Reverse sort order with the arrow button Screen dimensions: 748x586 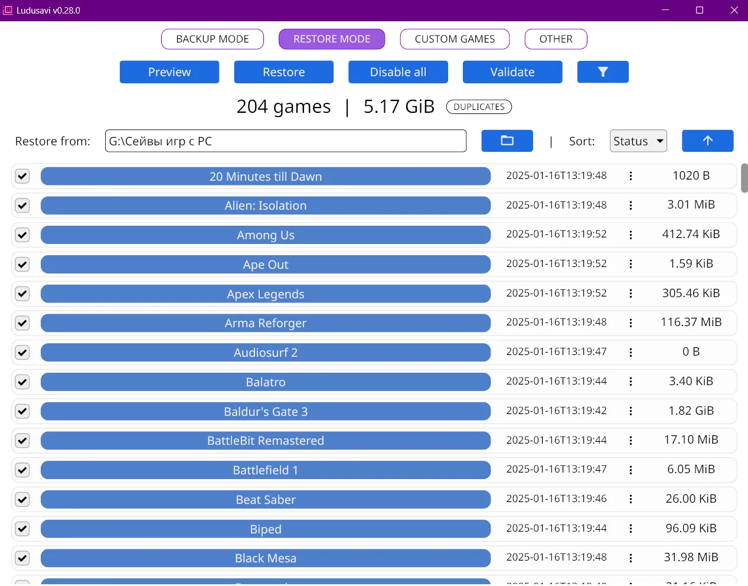[707, 141]
